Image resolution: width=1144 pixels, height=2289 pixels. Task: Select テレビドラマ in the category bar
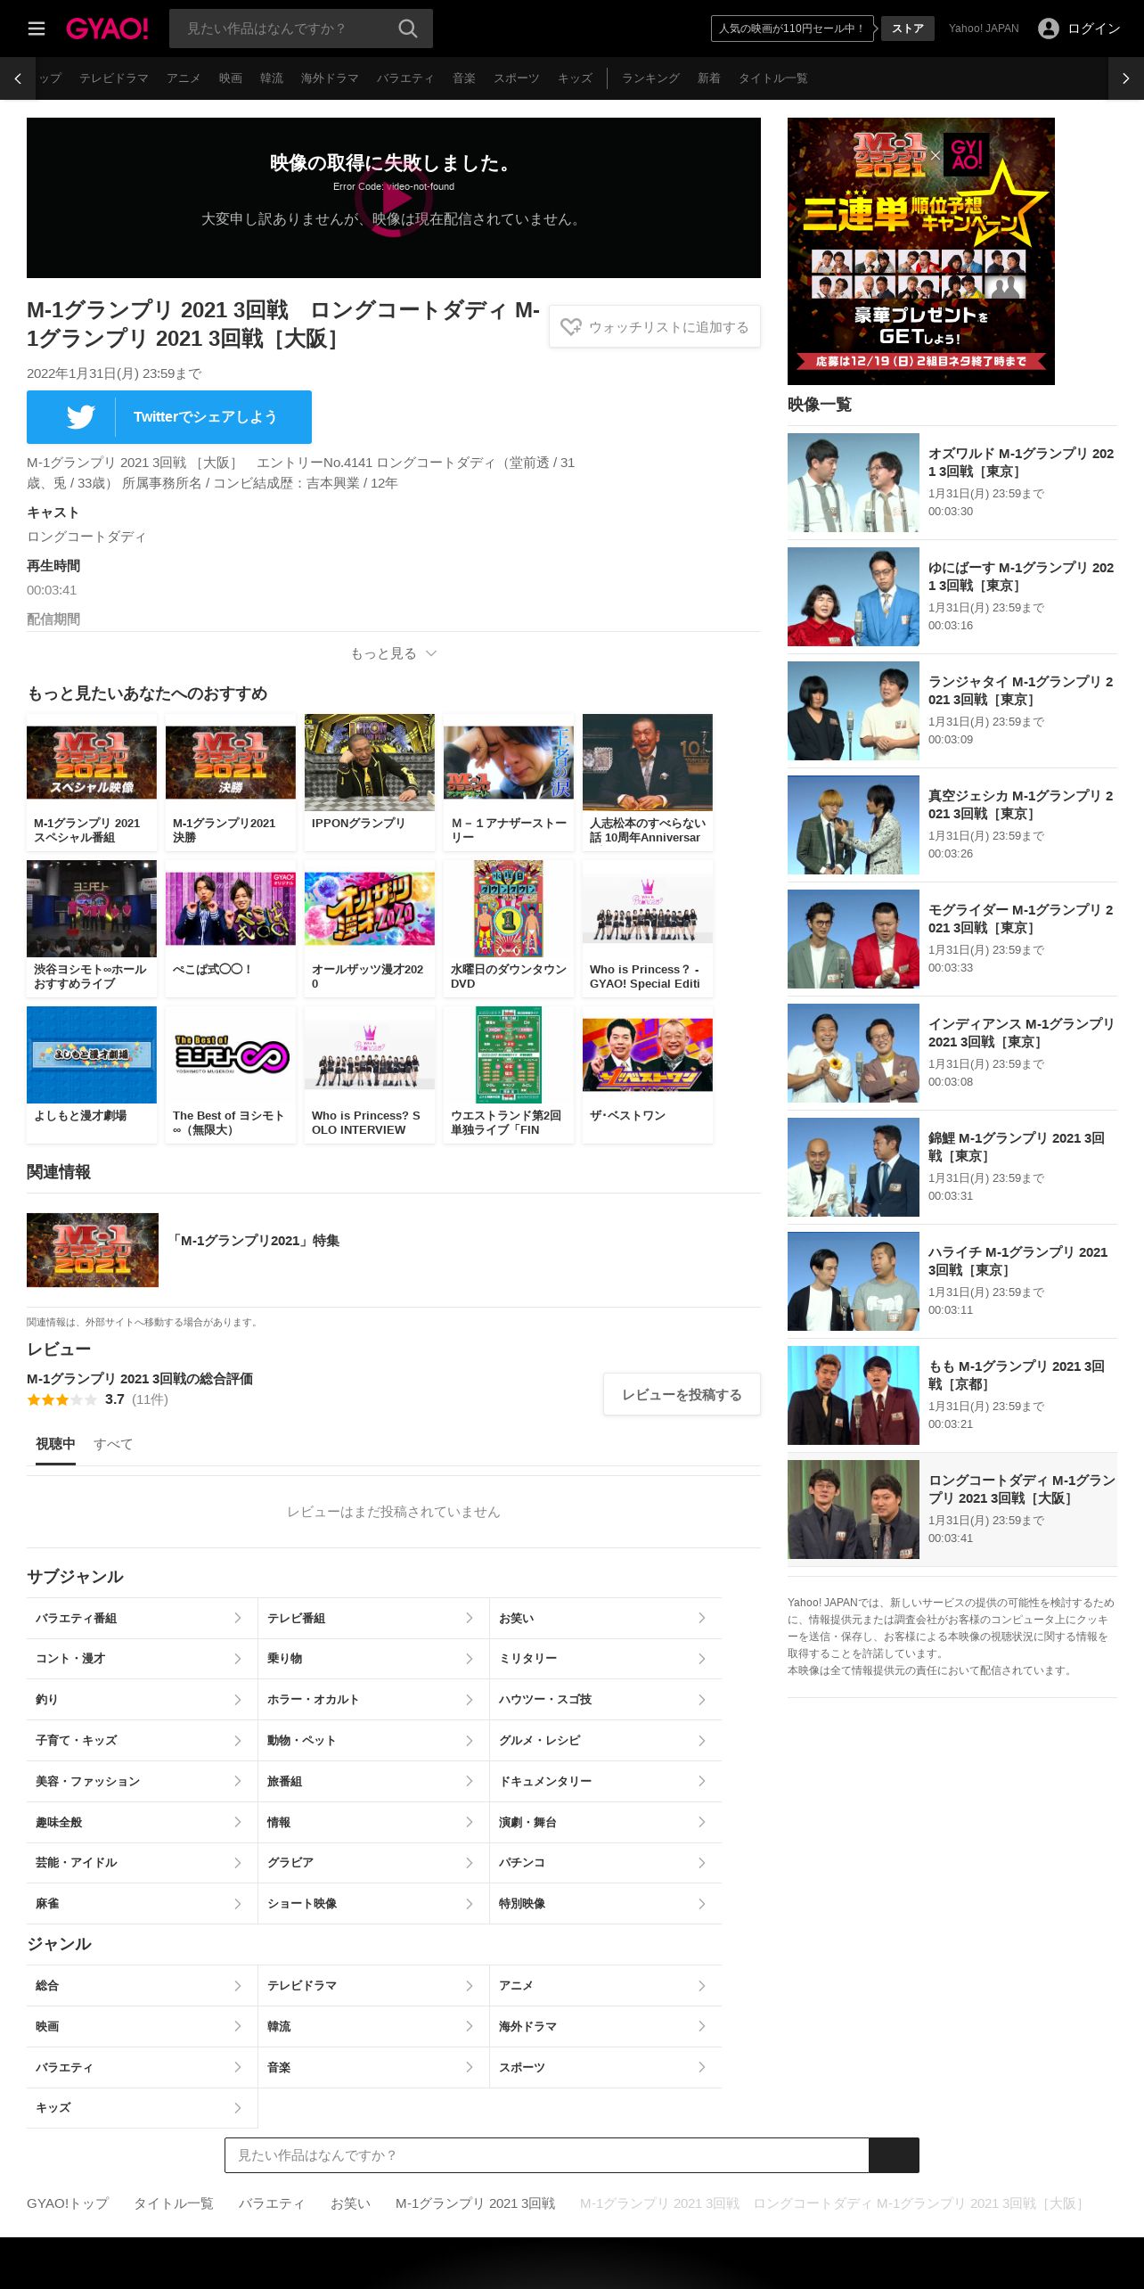[x=114, y=78]
